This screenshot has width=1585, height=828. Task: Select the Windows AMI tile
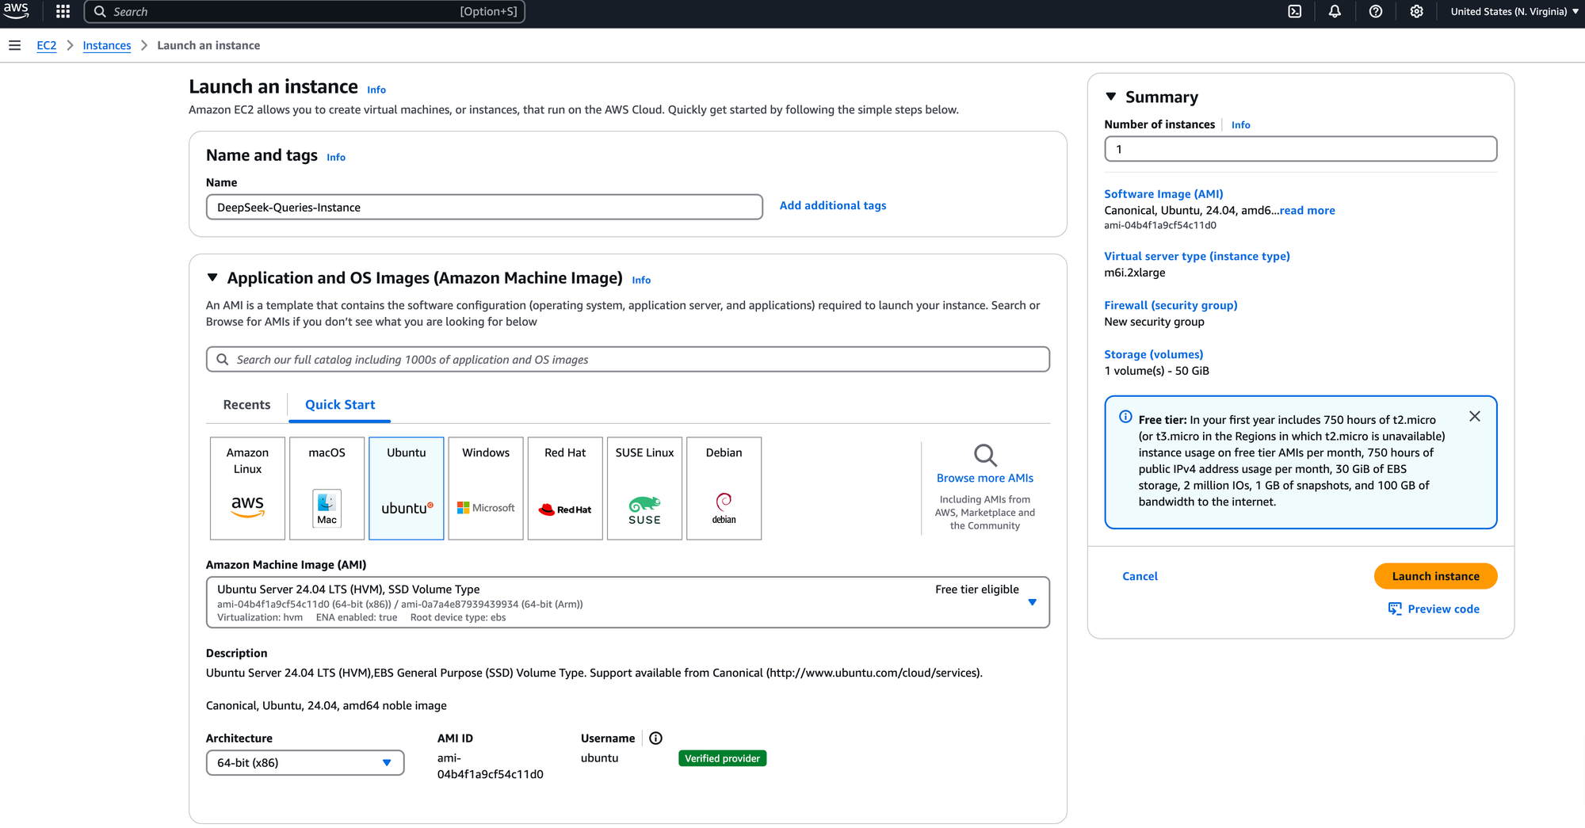click(x=486, y=488)
